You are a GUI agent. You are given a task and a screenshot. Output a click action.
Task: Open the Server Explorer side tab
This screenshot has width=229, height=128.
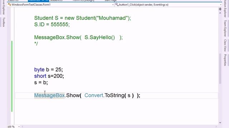click(x=4, y=7)
